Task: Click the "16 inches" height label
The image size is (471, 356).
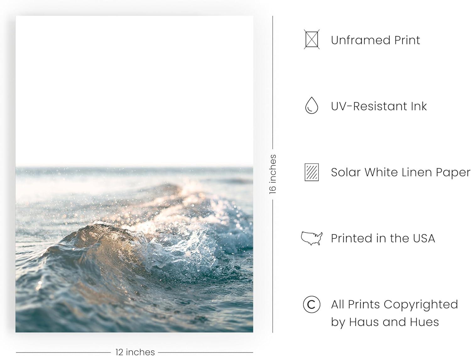Action: click(273, 174)
